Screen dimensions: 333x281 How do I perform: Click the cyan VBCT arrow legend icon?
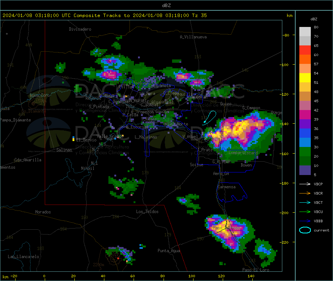click(305, 202)
